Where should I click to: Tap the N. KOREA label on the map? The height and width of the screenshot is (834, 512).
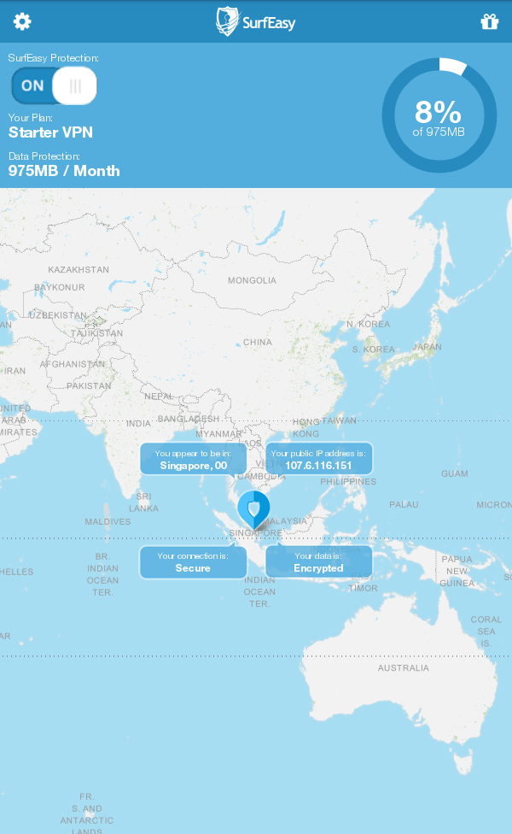coord(369,324)
